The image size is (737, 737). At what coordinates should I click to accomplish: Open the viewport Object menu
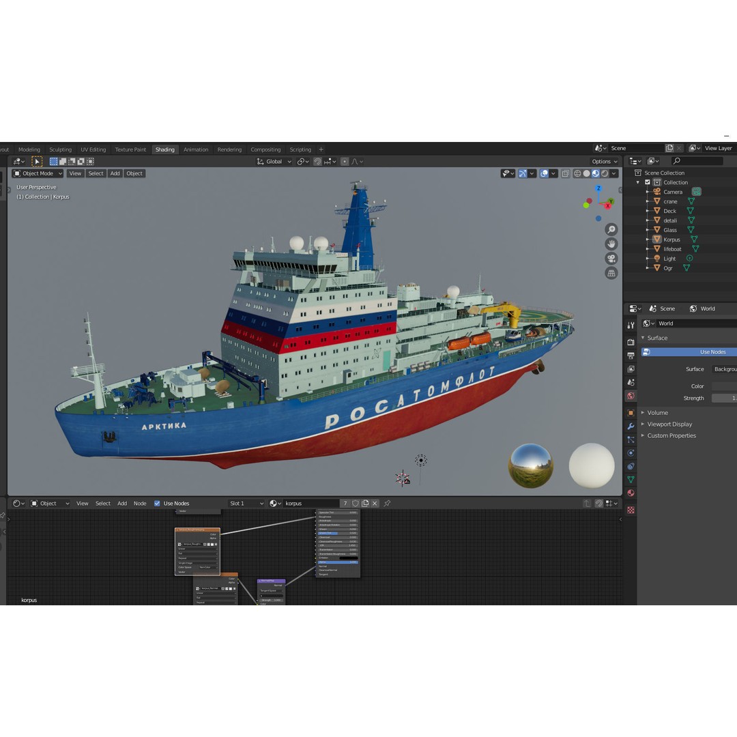point(134,173)
